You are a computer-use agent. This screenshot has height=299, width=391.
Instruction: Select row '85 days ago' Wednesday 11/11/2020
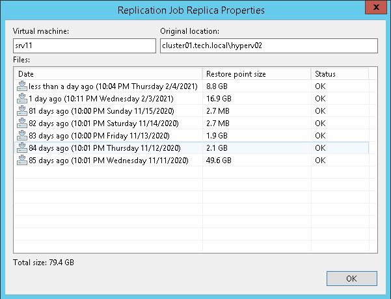tap(191, 160)
